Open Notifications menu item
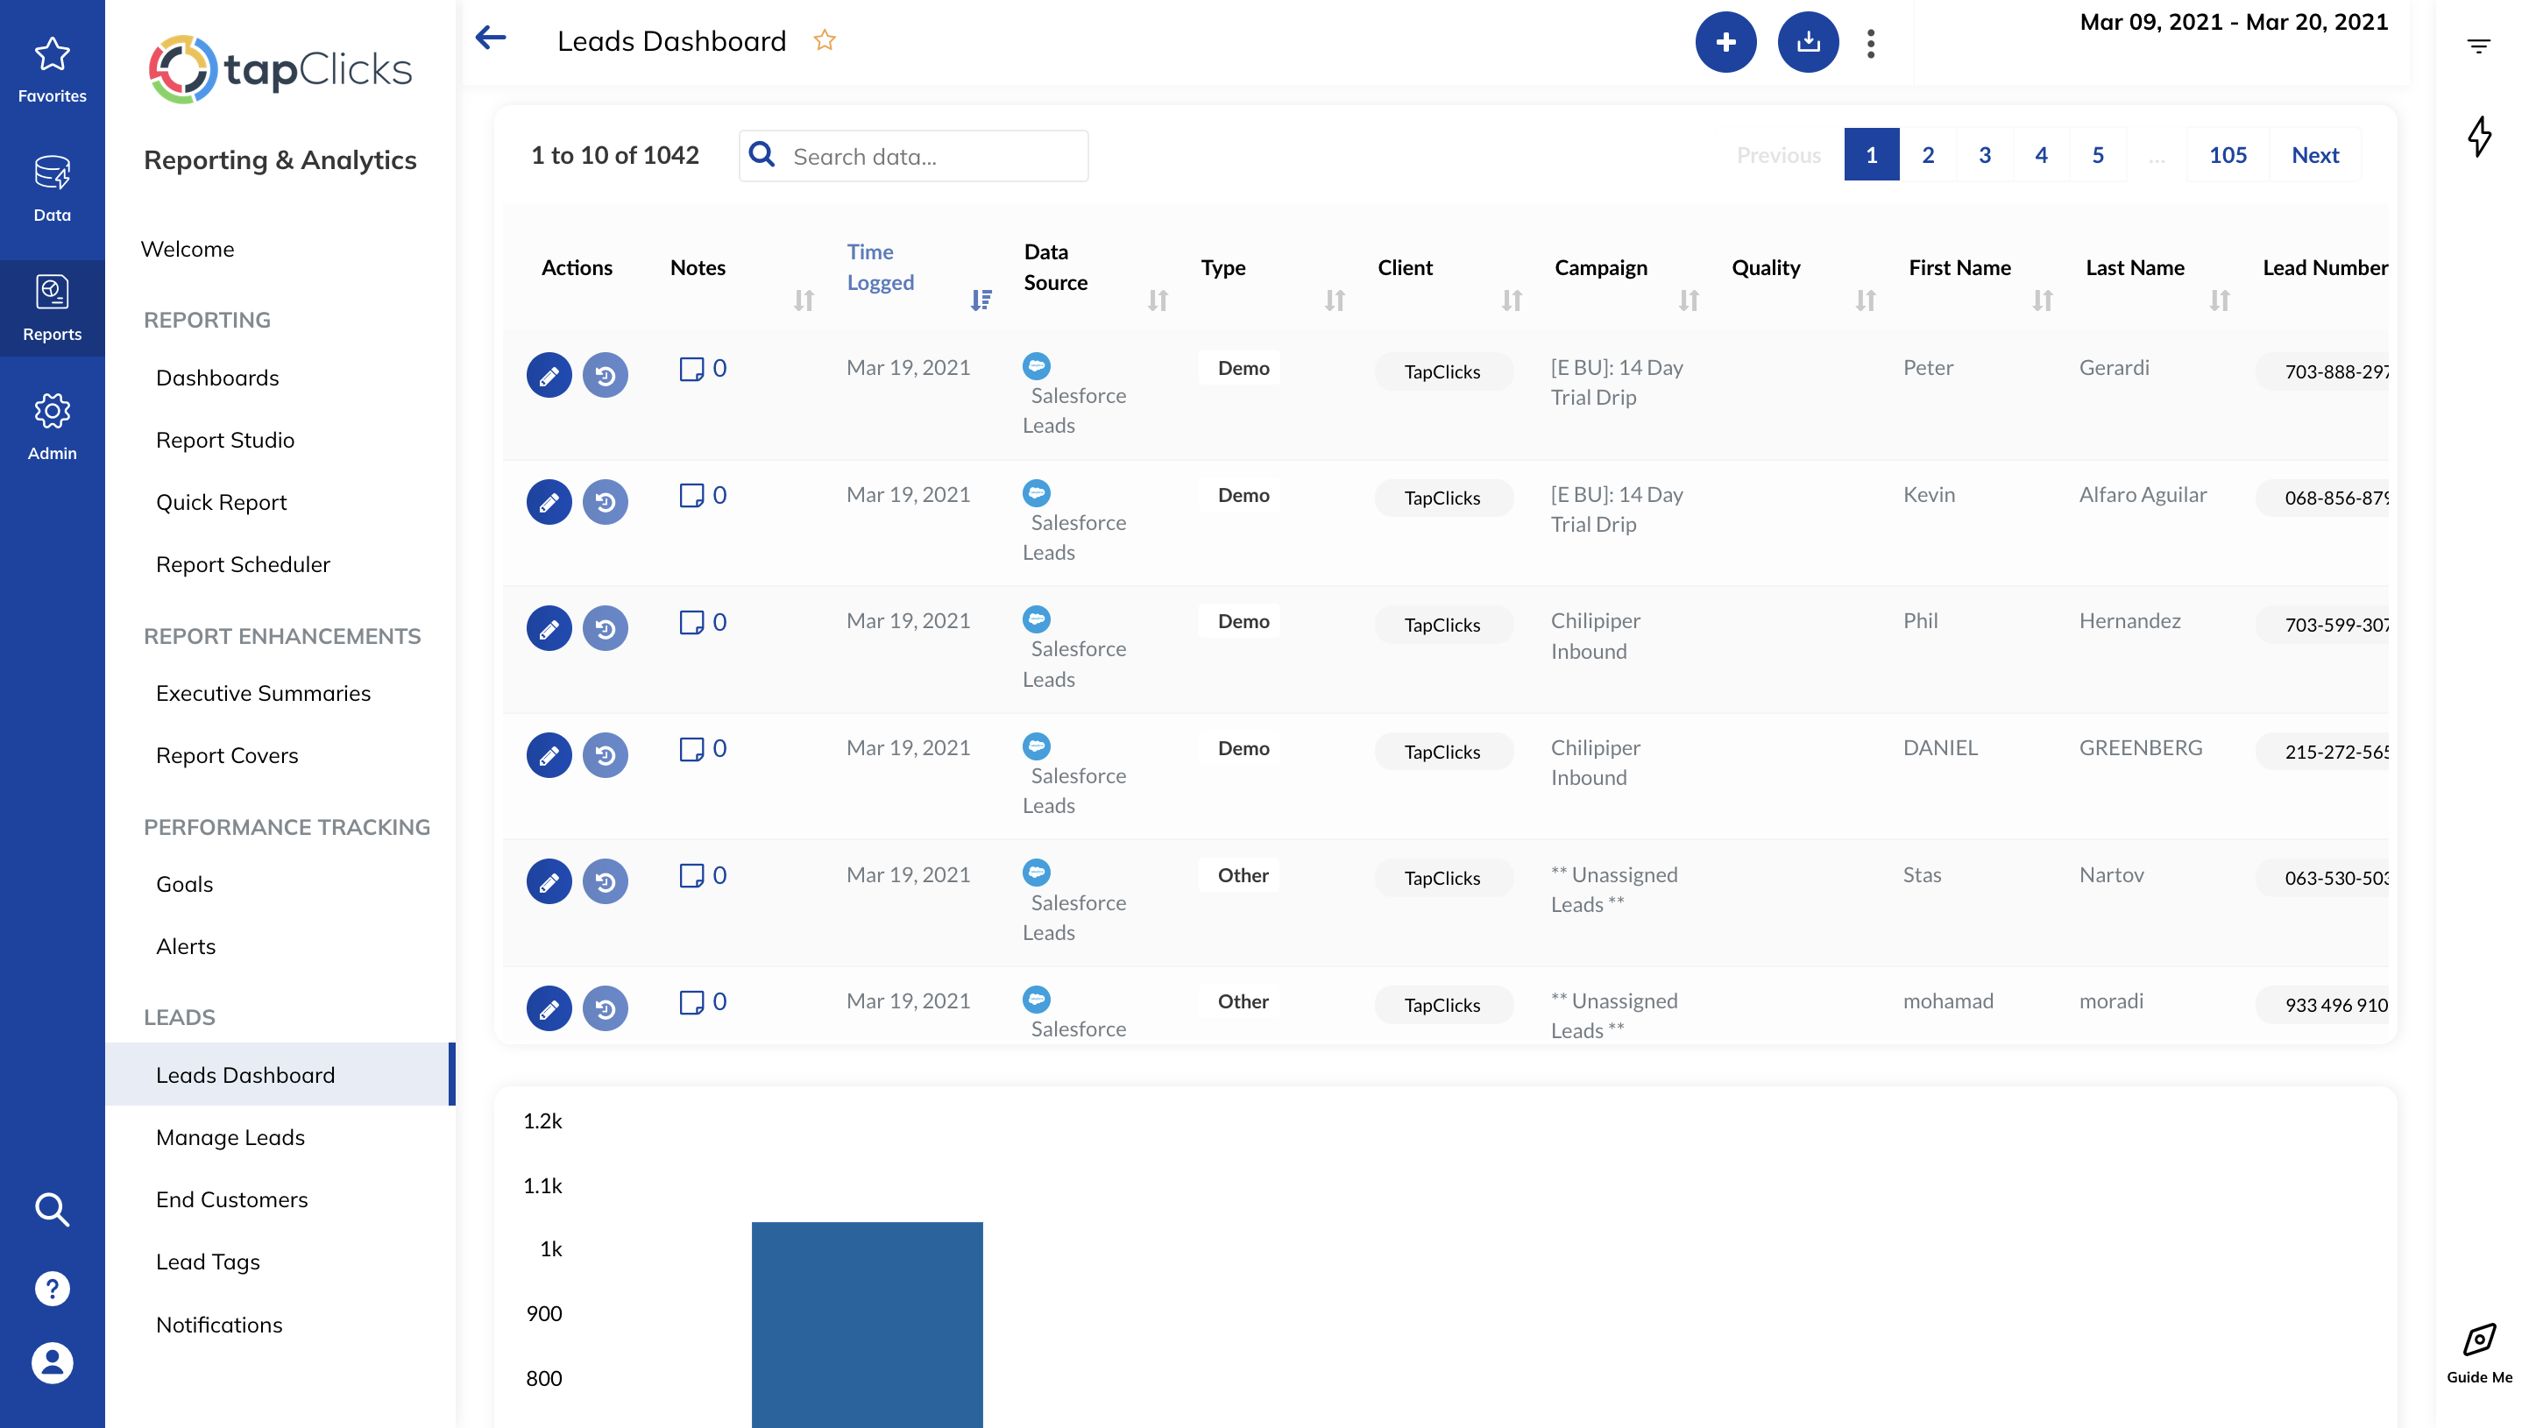Viewport: 2522px width, 1428px height. (219, 1324)
